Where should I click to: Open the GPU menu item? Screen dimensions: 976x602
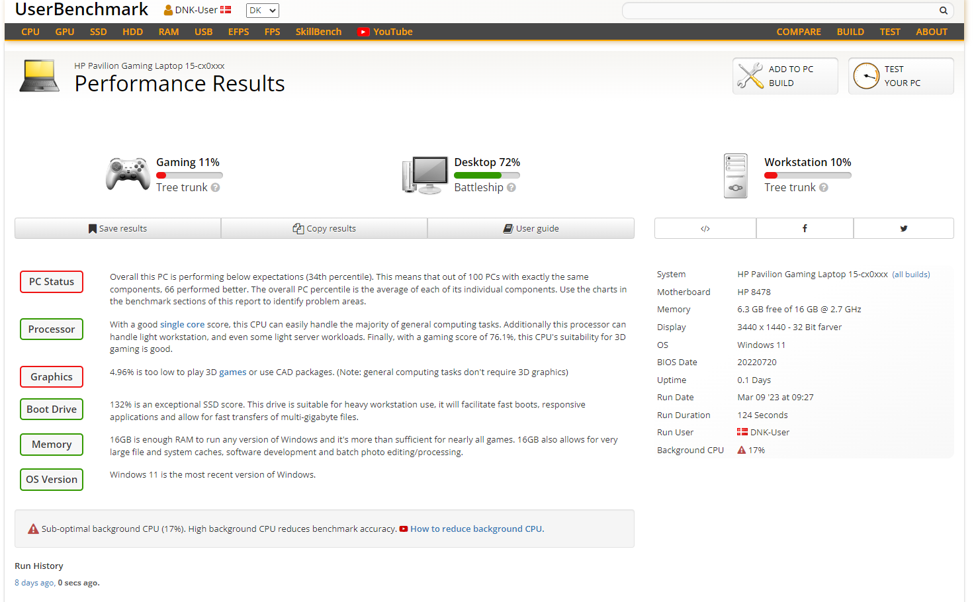click(x=65, y=32)
